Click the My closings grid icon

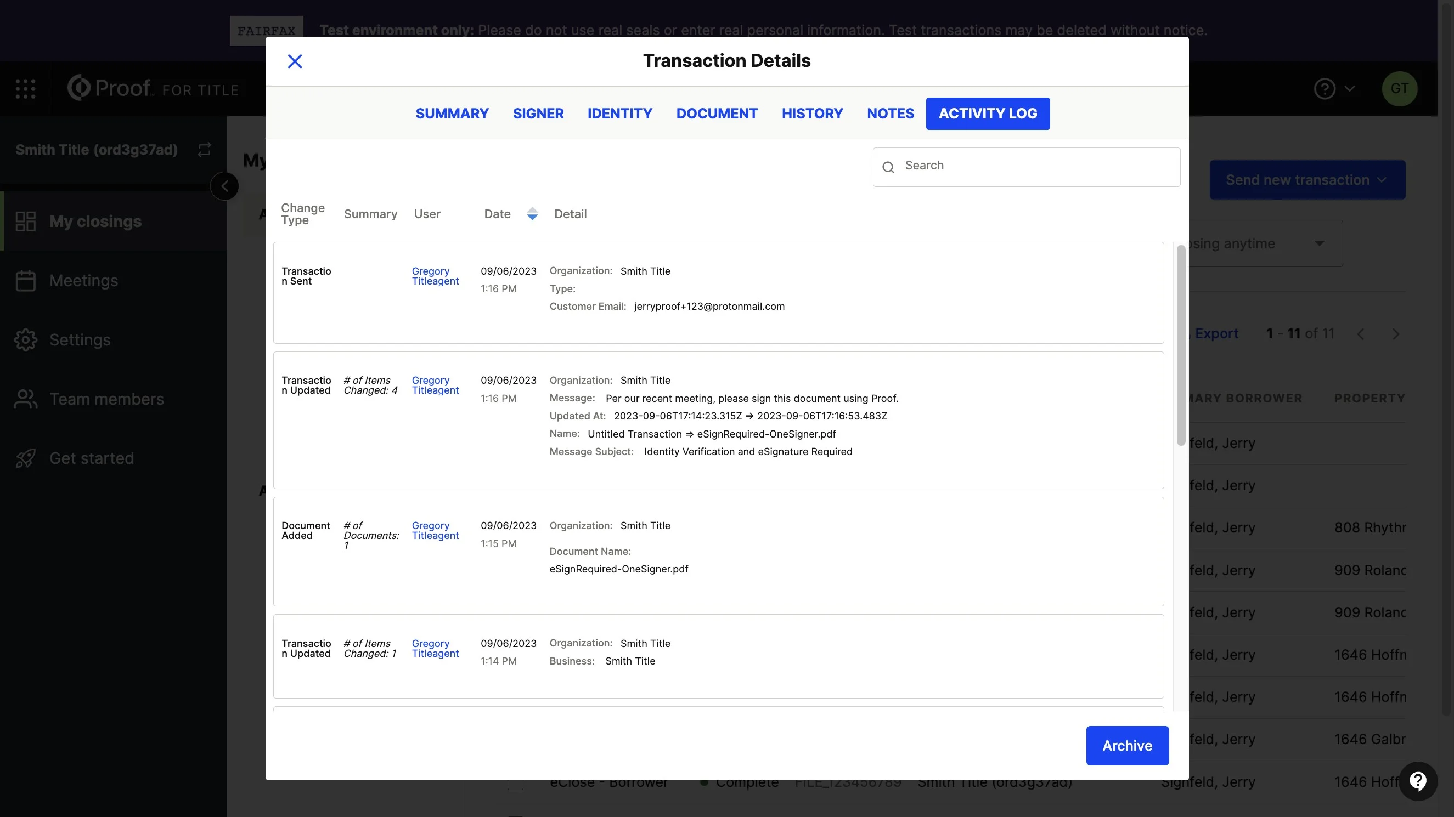pos(25,221)
